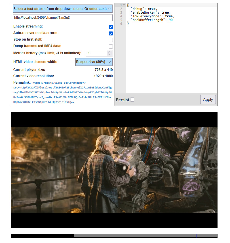
Task: Click the Current player size value 728.8 x 410
Action: (x=104, y=70)
